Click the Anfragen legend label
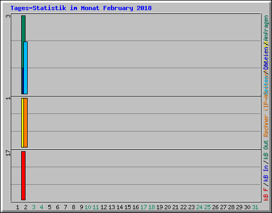272x213 pixels. click(x=266, y=28)
